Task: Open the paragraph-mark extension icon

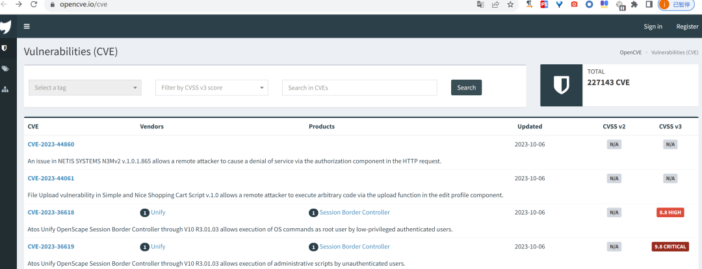Action: pyautogui.click(x=529, y=5)
